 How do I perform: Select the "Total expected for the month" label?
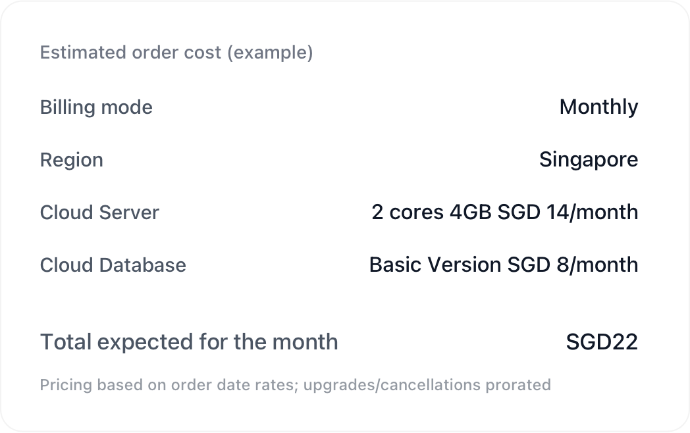click(x=189, y=342)
